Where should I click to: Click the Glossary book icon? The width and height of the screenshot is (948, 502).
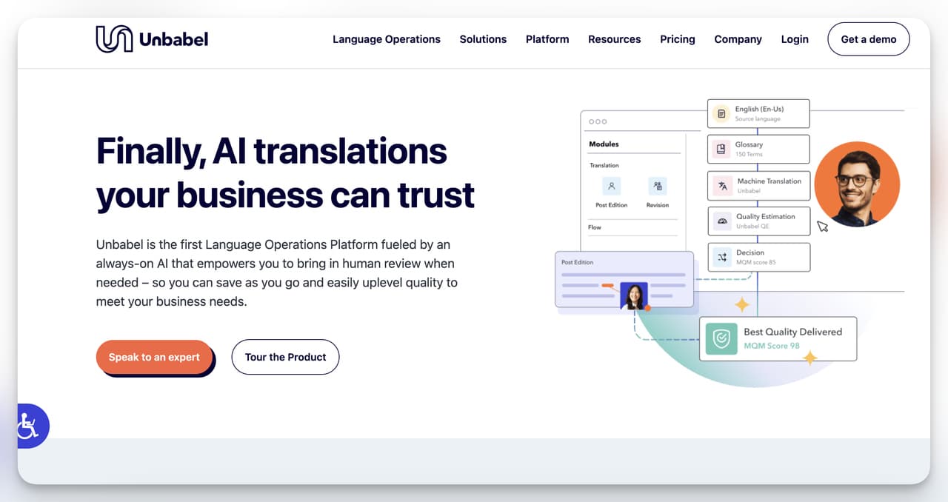click(x=721, y=149)
